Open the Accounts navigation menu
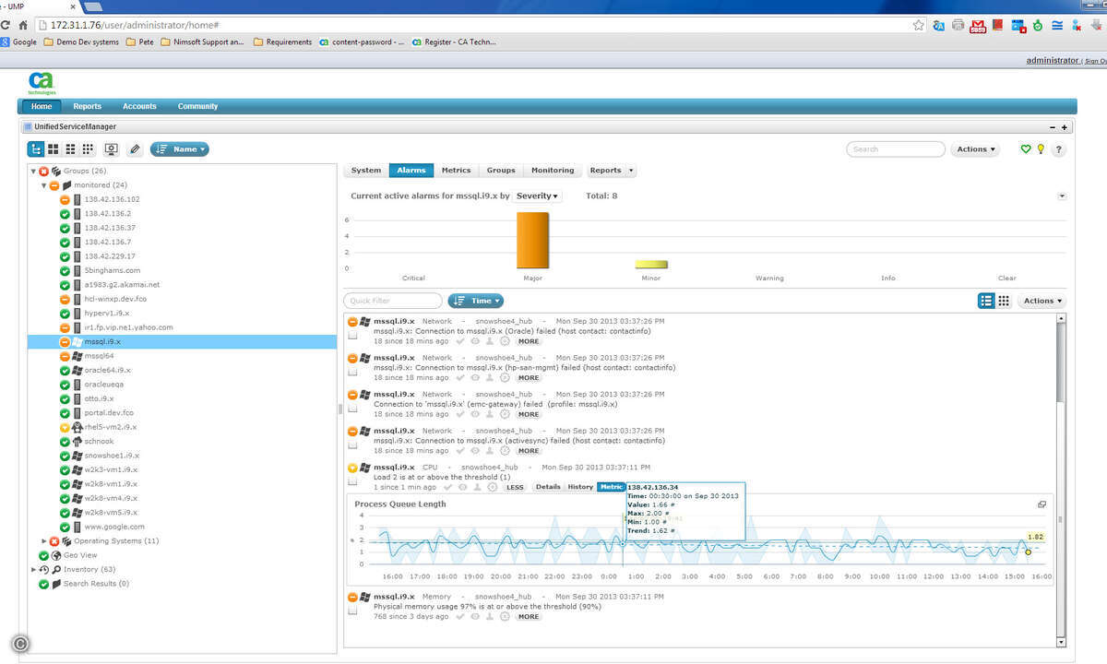The height and width of the screenshot is (664, 1107). [139, 106]
